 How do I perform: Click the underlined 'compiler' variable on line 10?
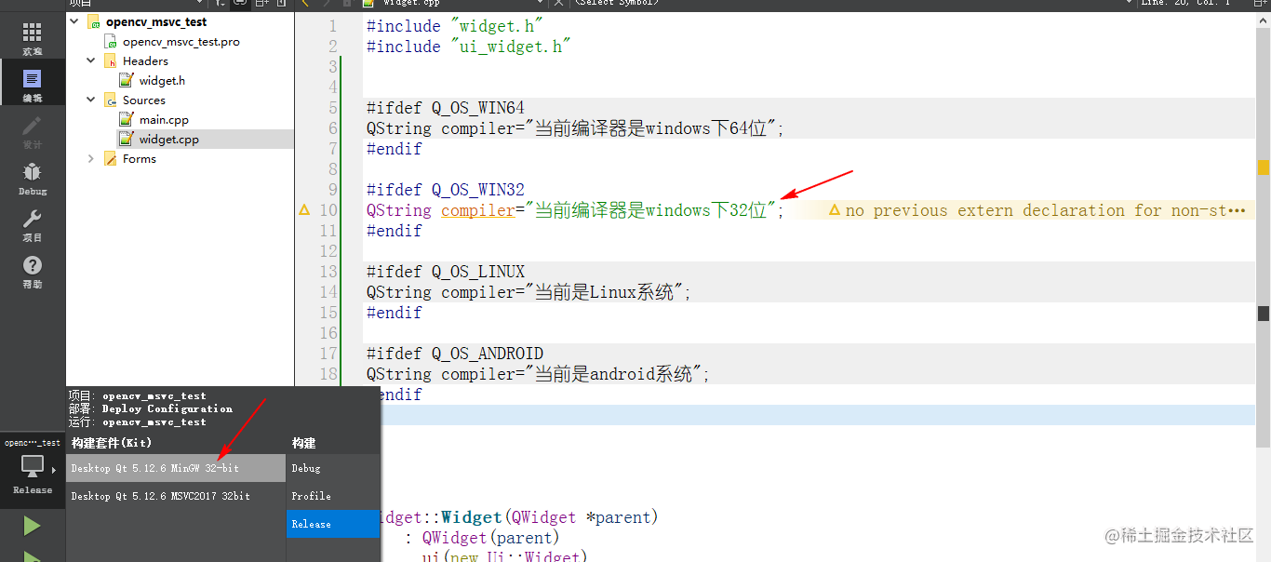tap(478, 211)
